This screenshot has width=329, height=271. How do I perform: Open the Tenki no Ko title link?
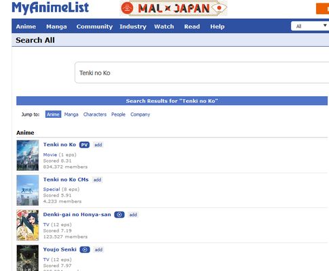(60, 144)
